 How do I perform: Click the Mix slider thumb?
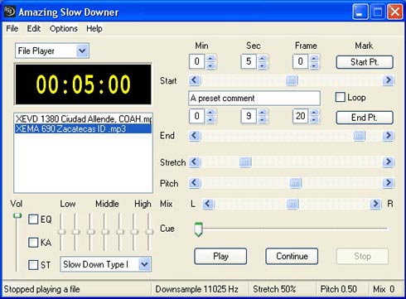(292, 204)
